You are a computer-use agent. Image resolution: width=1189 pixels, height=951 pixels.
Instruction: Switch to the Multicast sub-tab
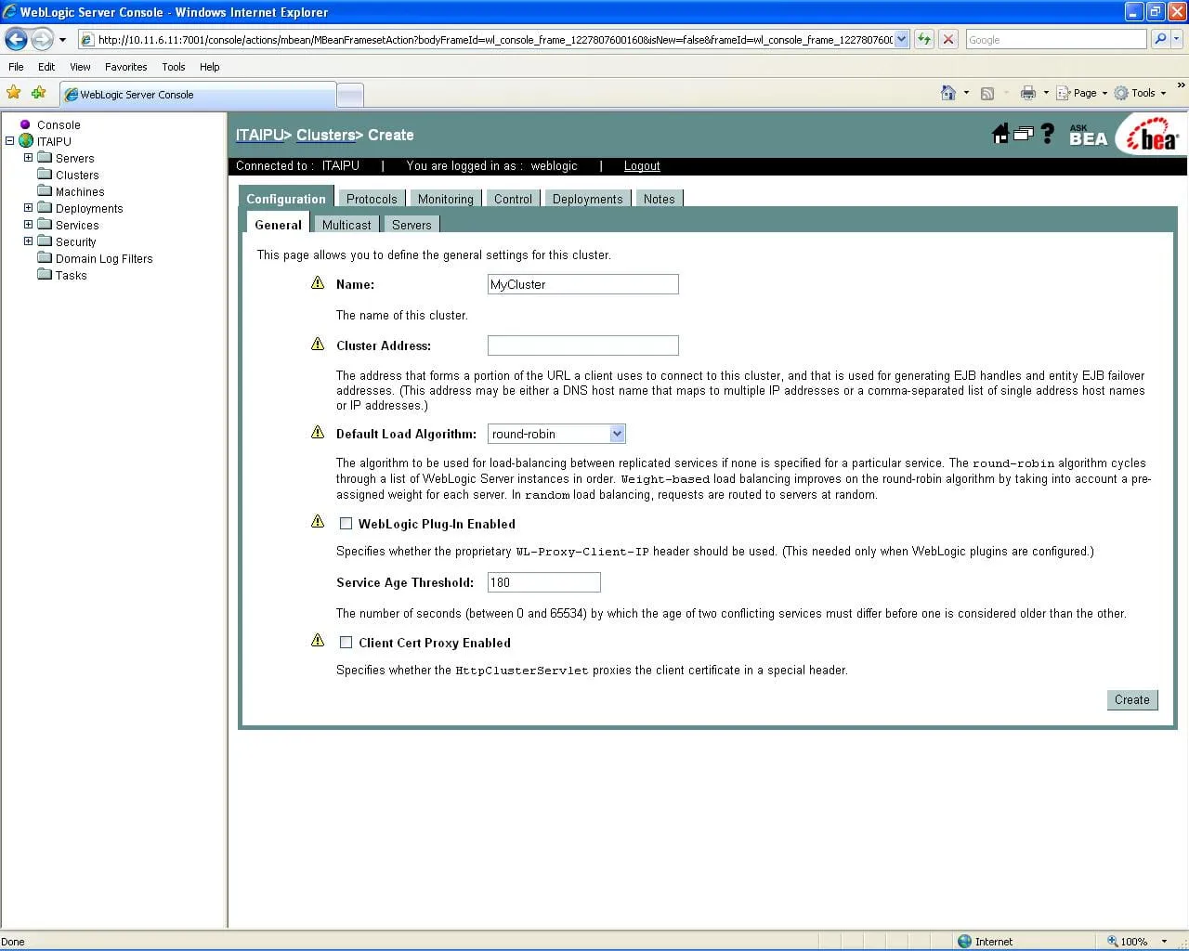point(346,225)
